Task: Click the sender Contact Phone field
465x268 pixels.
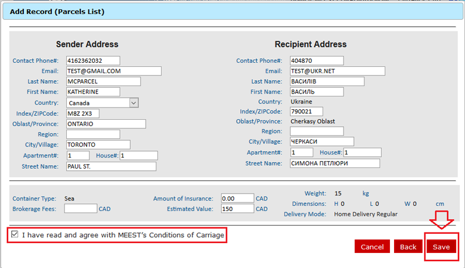Action: [92, 60]
